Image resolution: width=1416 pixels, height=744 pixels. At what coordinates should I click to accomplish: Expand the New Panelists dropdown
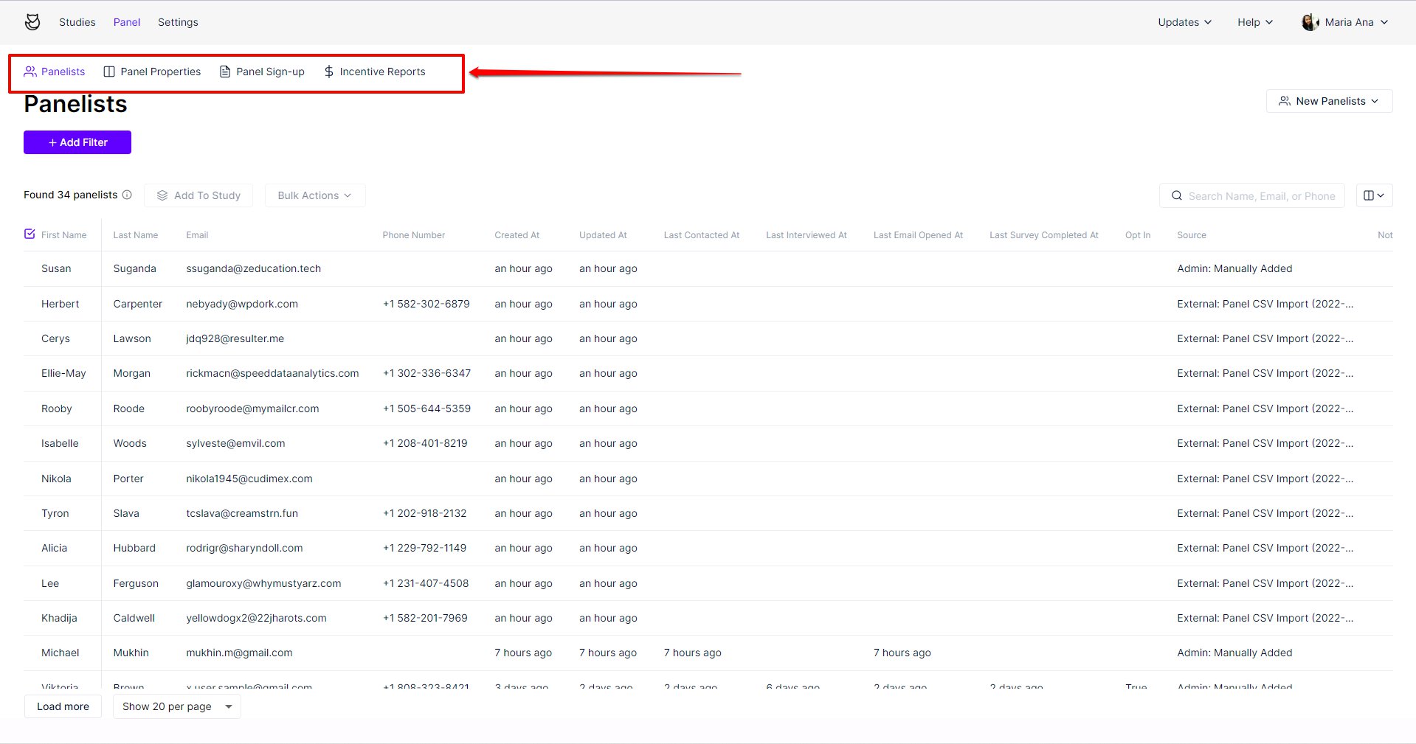click(x=1328, y=101)
